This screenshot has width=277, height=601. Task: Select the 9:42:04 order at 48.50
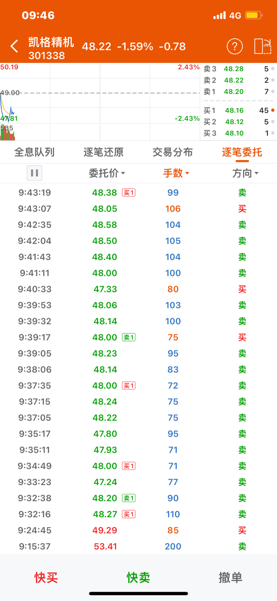point(138,241)
